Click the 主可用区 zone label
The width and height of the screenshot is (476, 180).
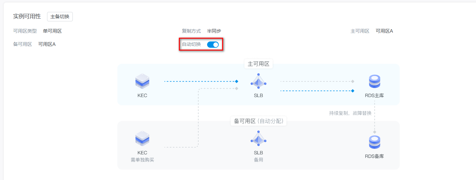(259, 64)
